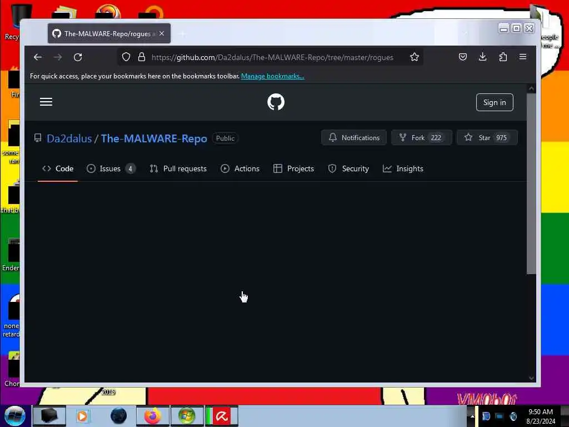The image size is (569, 427).
Task: Star the repository with the Star button
Action: click(487, 138)
